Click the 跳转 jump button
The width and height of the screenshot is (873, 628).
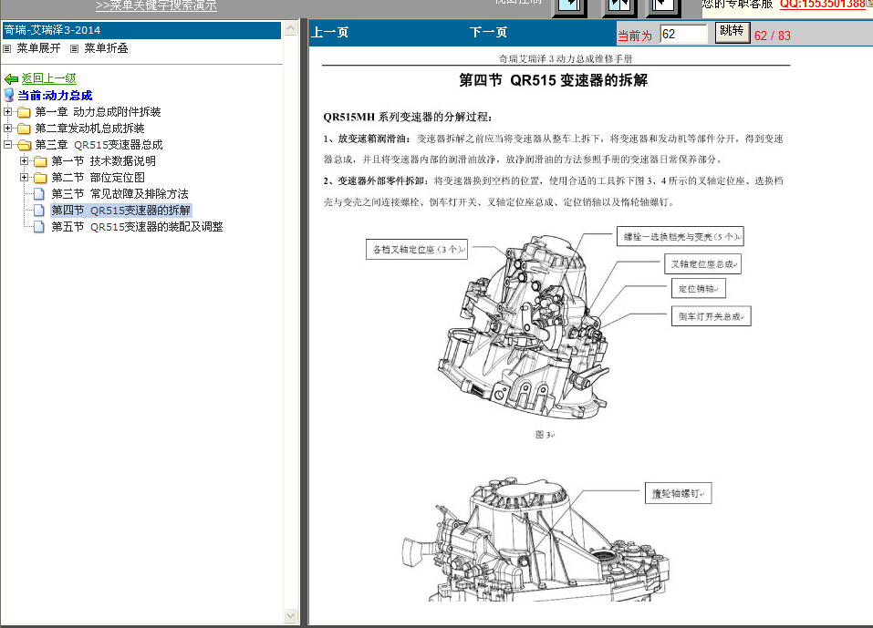733,32
